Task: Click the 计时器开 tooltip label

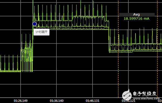Action: 41,32
